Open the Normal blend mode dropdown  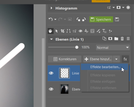point(113,47)
